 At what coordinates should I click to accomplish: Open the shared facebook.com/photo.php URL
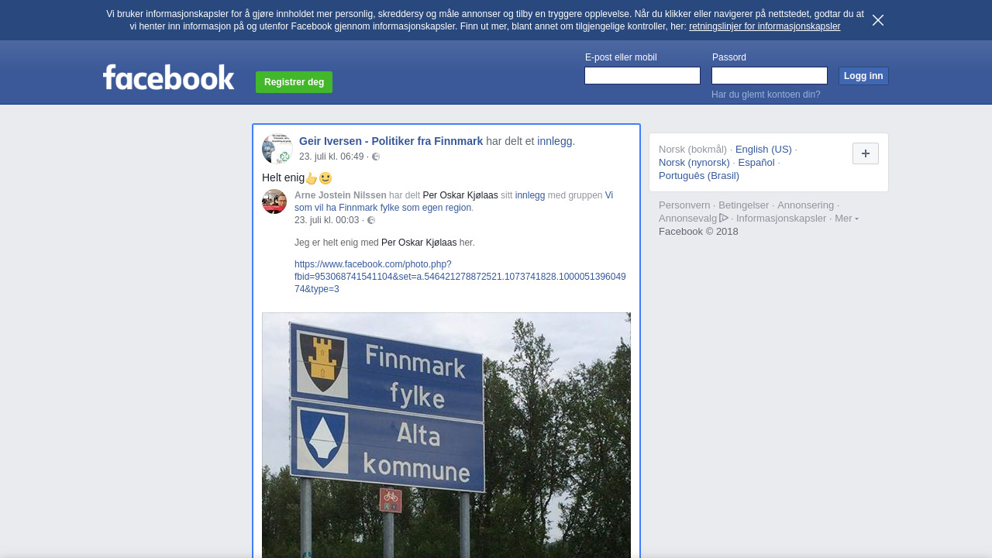click(x=460, y=277)
